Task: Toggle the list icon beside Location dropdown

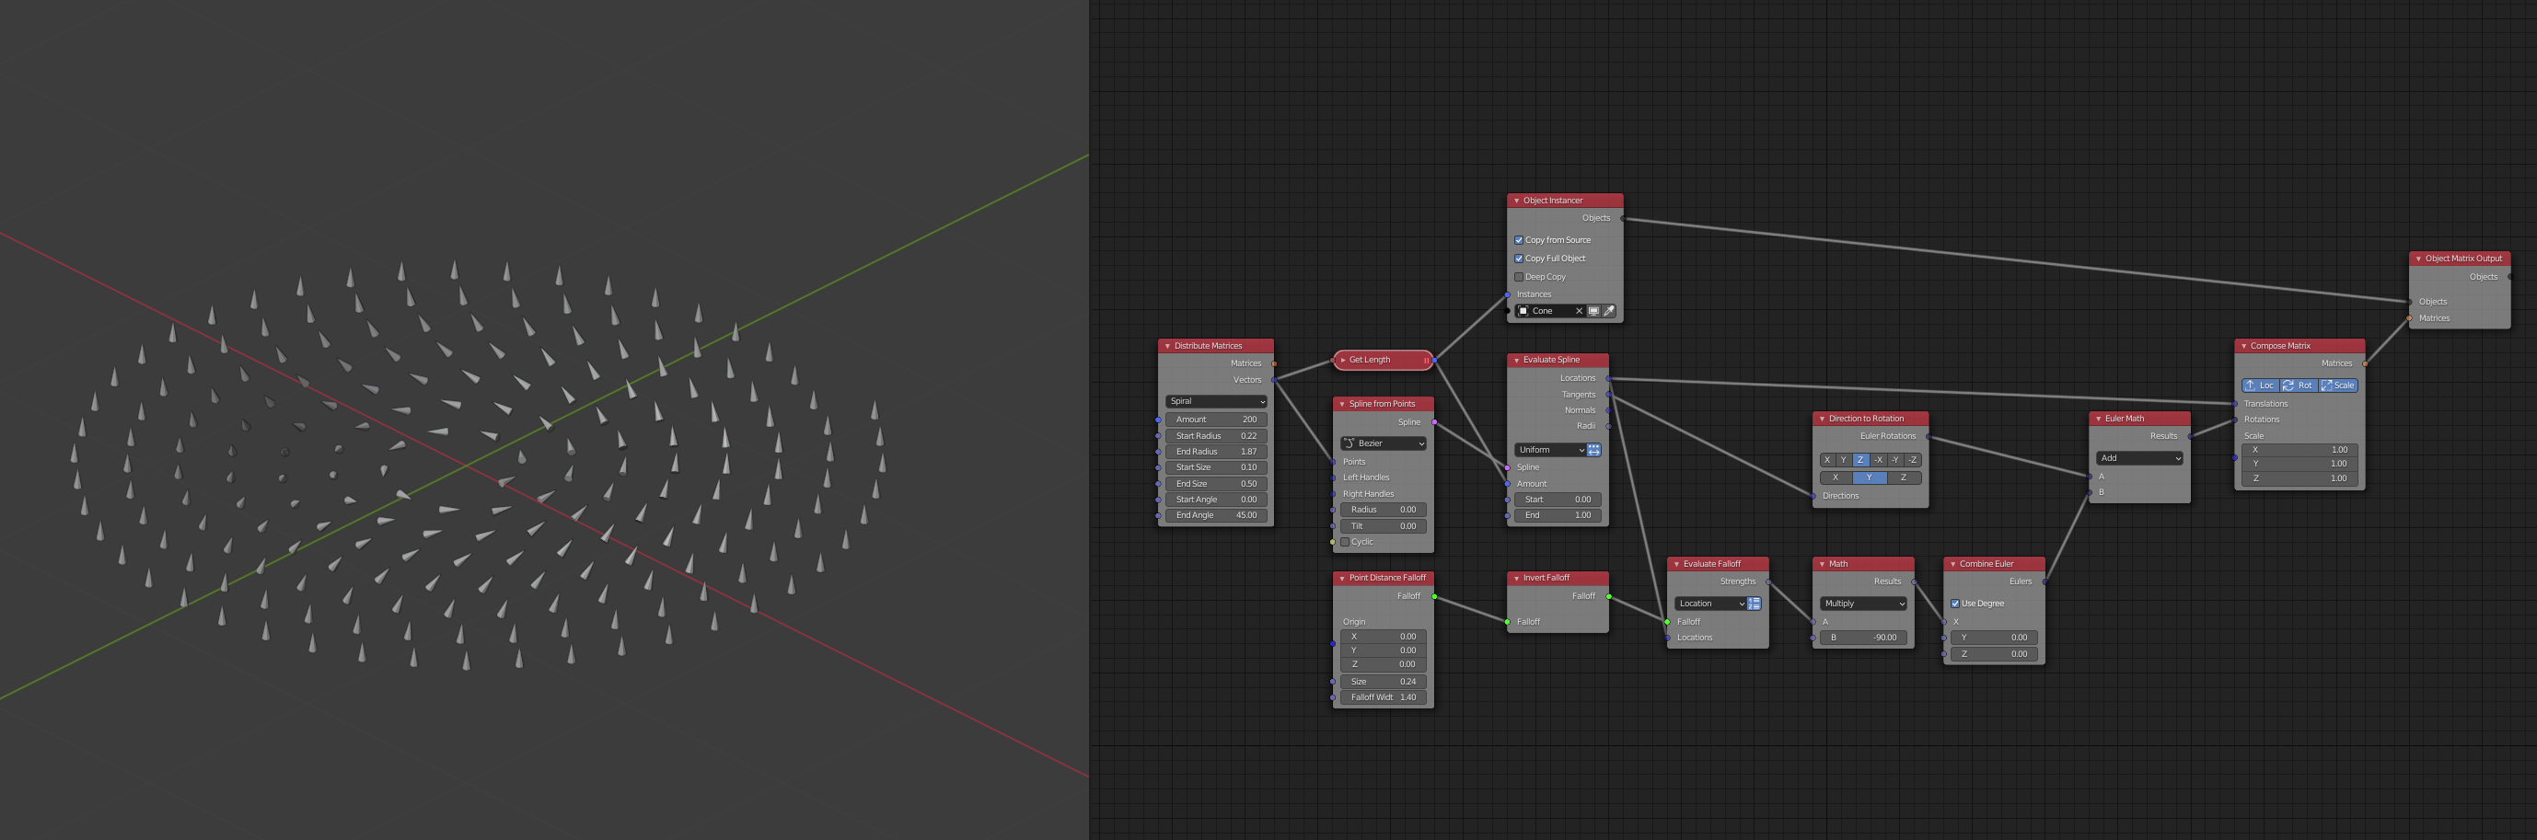Action: coord(1754,604)
